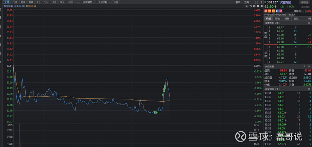Collapse the right panel with double-chevron icon
Screen dimensions: 312x147
click(261, 2)
